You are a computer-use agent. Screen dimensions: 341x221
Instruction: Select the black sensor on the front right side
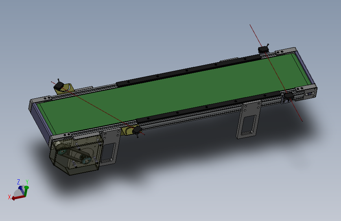click(x=289, y=96)
